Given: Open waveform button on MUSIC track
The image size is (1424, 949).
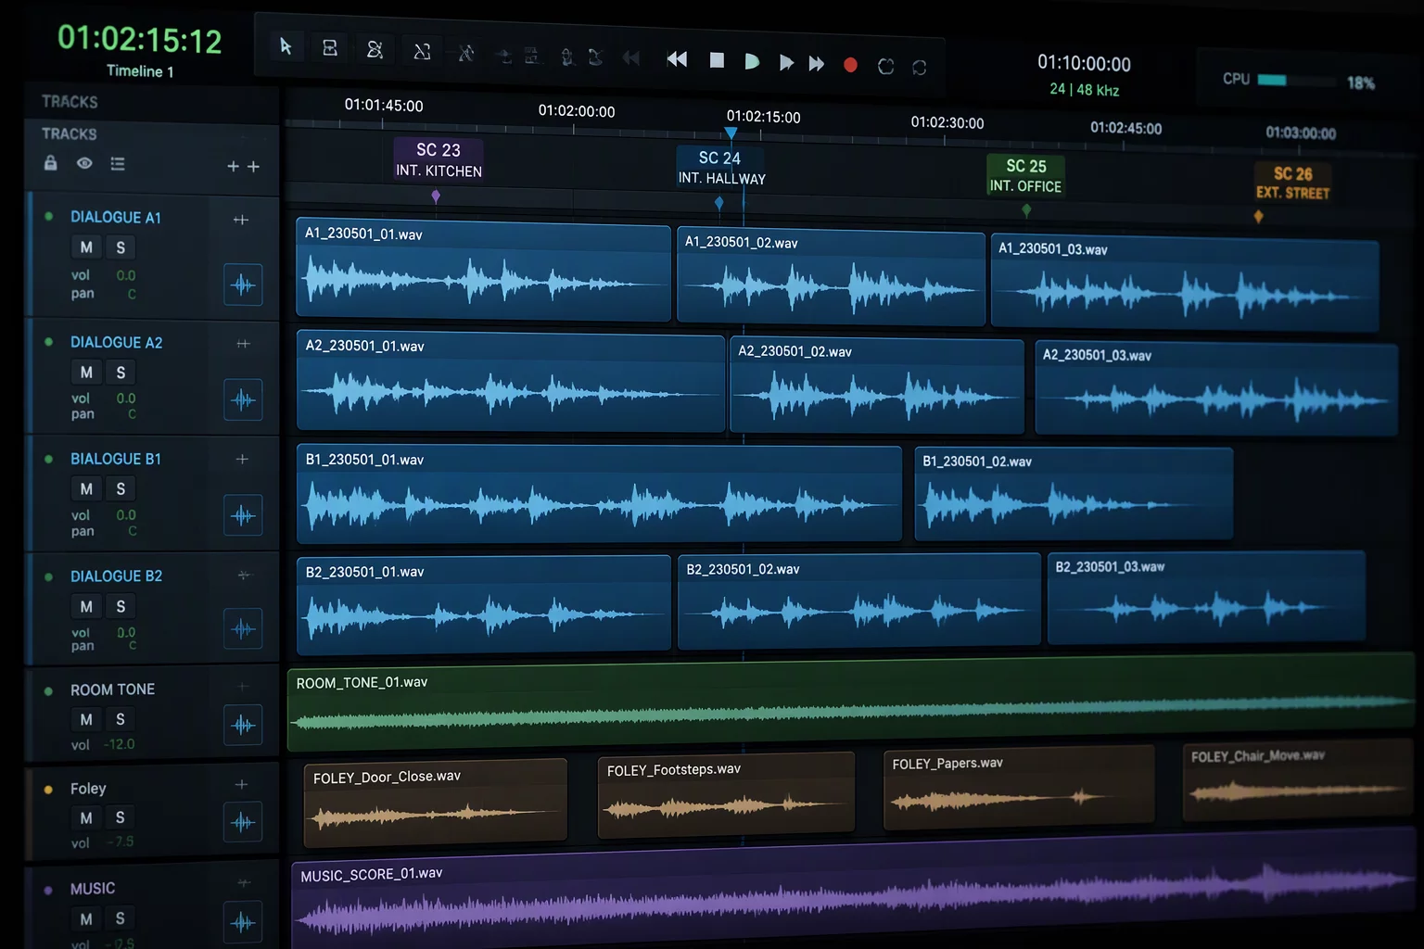Looking at the screenshot, I should [x=243, y=922].
